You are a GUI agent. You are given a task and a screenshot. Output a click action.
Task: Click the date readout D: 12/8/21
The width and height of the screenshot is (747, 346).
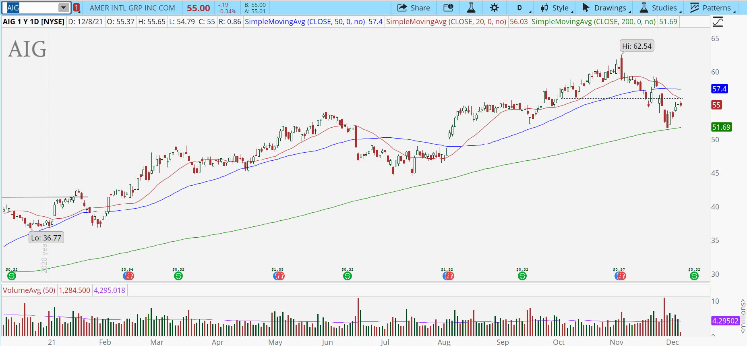click(x=85, y=22)
